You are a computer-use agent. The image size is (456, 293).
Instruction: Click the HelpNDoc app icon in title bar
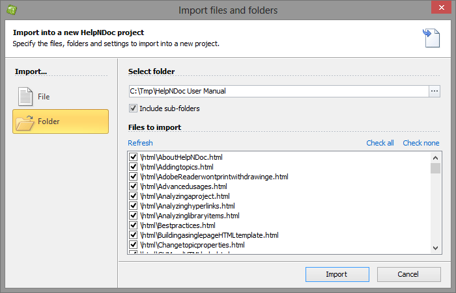tap(12, 10)
